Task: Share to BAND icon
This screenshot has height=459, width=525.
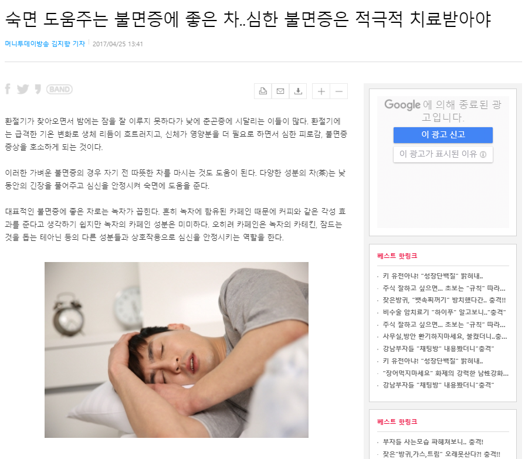Action: (59, 89)
